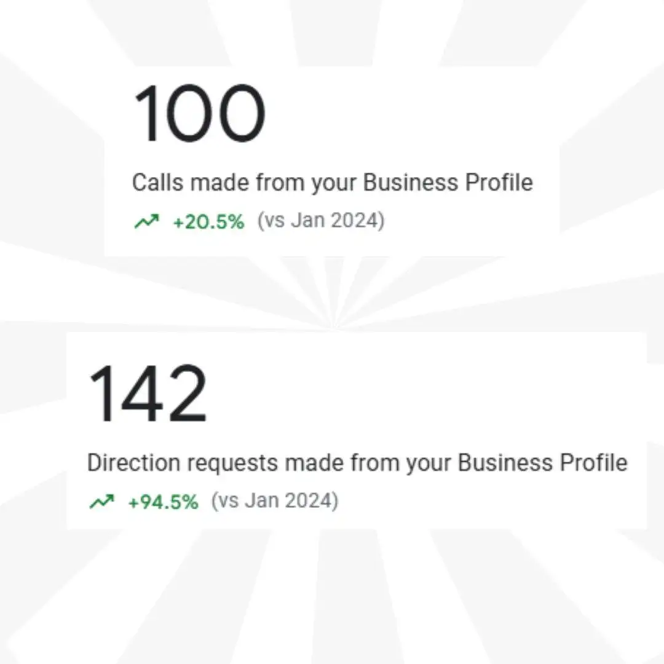
Task: Click empty white space right of the 142
Action: 430,393
